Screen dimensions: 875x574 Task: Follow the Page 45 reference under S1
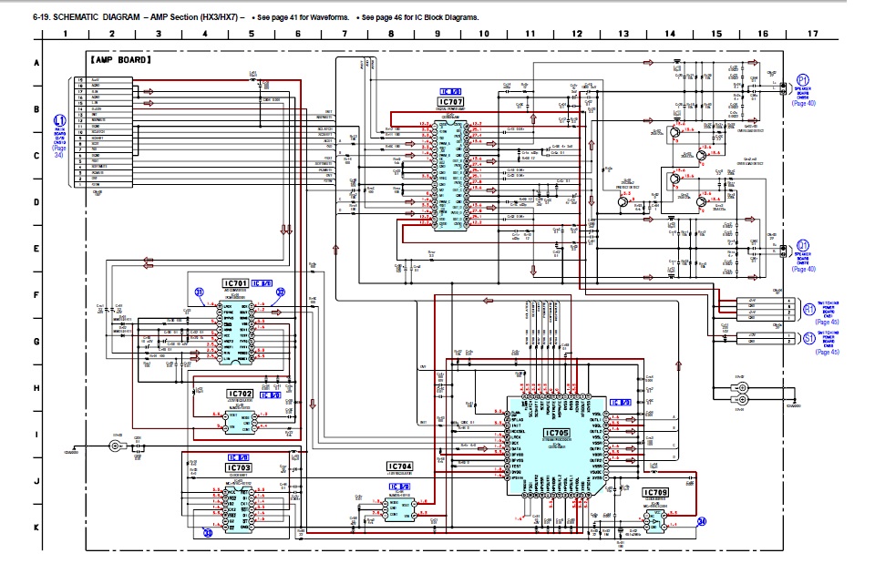click(828, 352)
